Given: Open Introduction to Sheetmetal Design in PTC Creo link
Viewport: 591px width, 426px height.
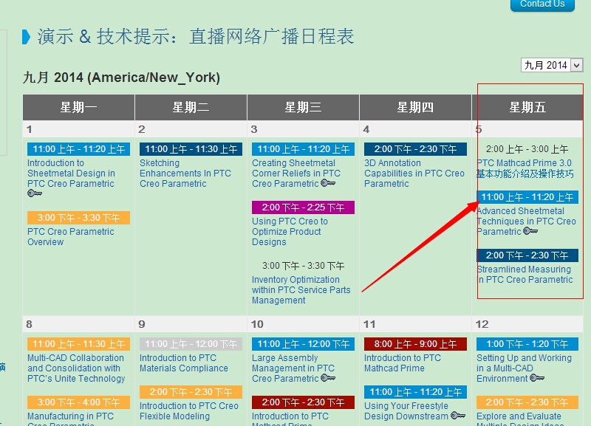Looking at the screenshot, I should [71, 174].
